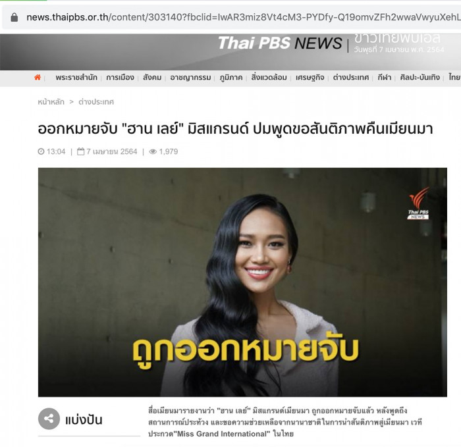Image resolution: width=461 pixels, height=447 pixels.
Task: Click the Thai PBS NEWS header logo
Action: pos(280,43)
